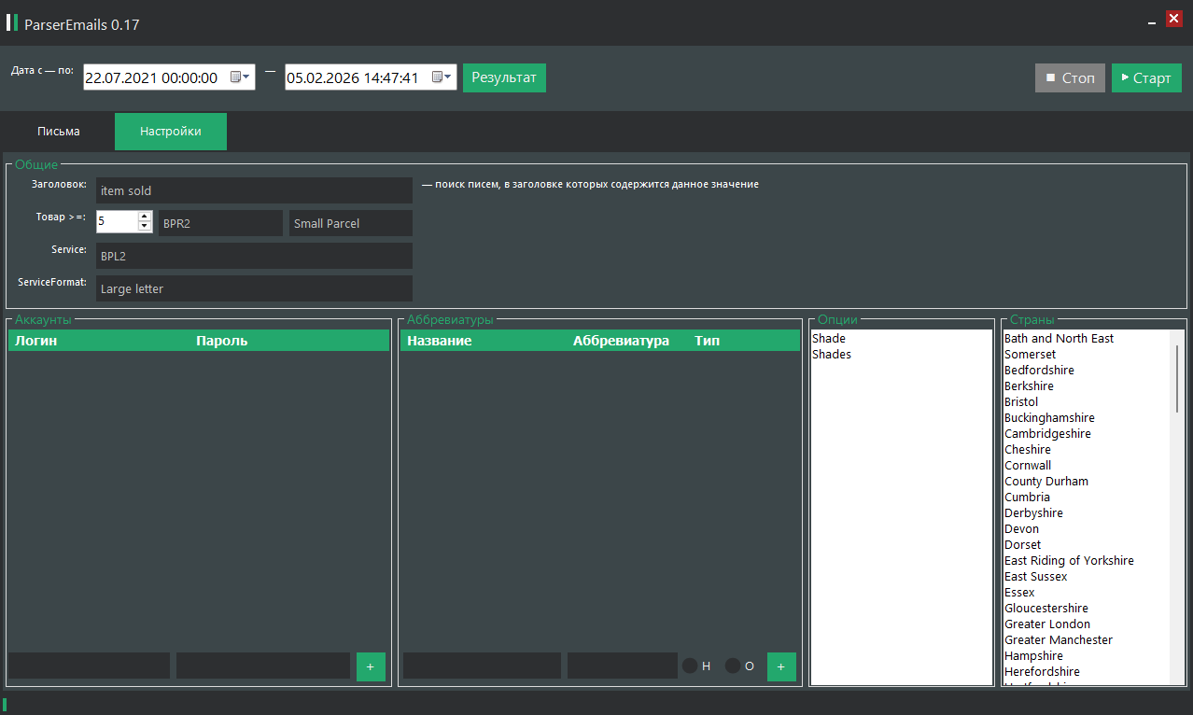Screen dimensions: 1193x715
Task: Focus the ServiceFormat Large letter field
Action: tap(254, 288)
